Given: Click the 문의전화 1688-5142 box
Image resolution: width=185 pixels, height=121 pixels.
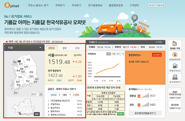Looking at the screenshot, I should 175,107.
